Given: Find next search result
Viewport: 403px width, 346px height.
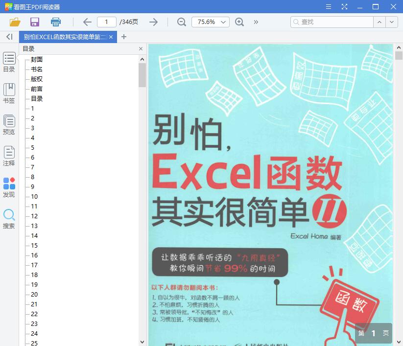Looking at the screenshot, I should click(x=392, y=22).
